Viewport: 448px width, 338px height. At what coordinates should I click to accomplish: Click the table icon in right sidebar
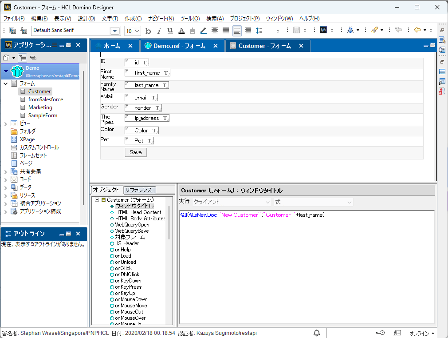point(442,72)
